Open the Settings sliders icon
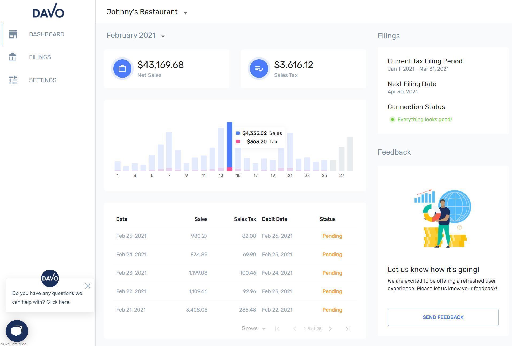512x346 pixels. pos(13,80)
